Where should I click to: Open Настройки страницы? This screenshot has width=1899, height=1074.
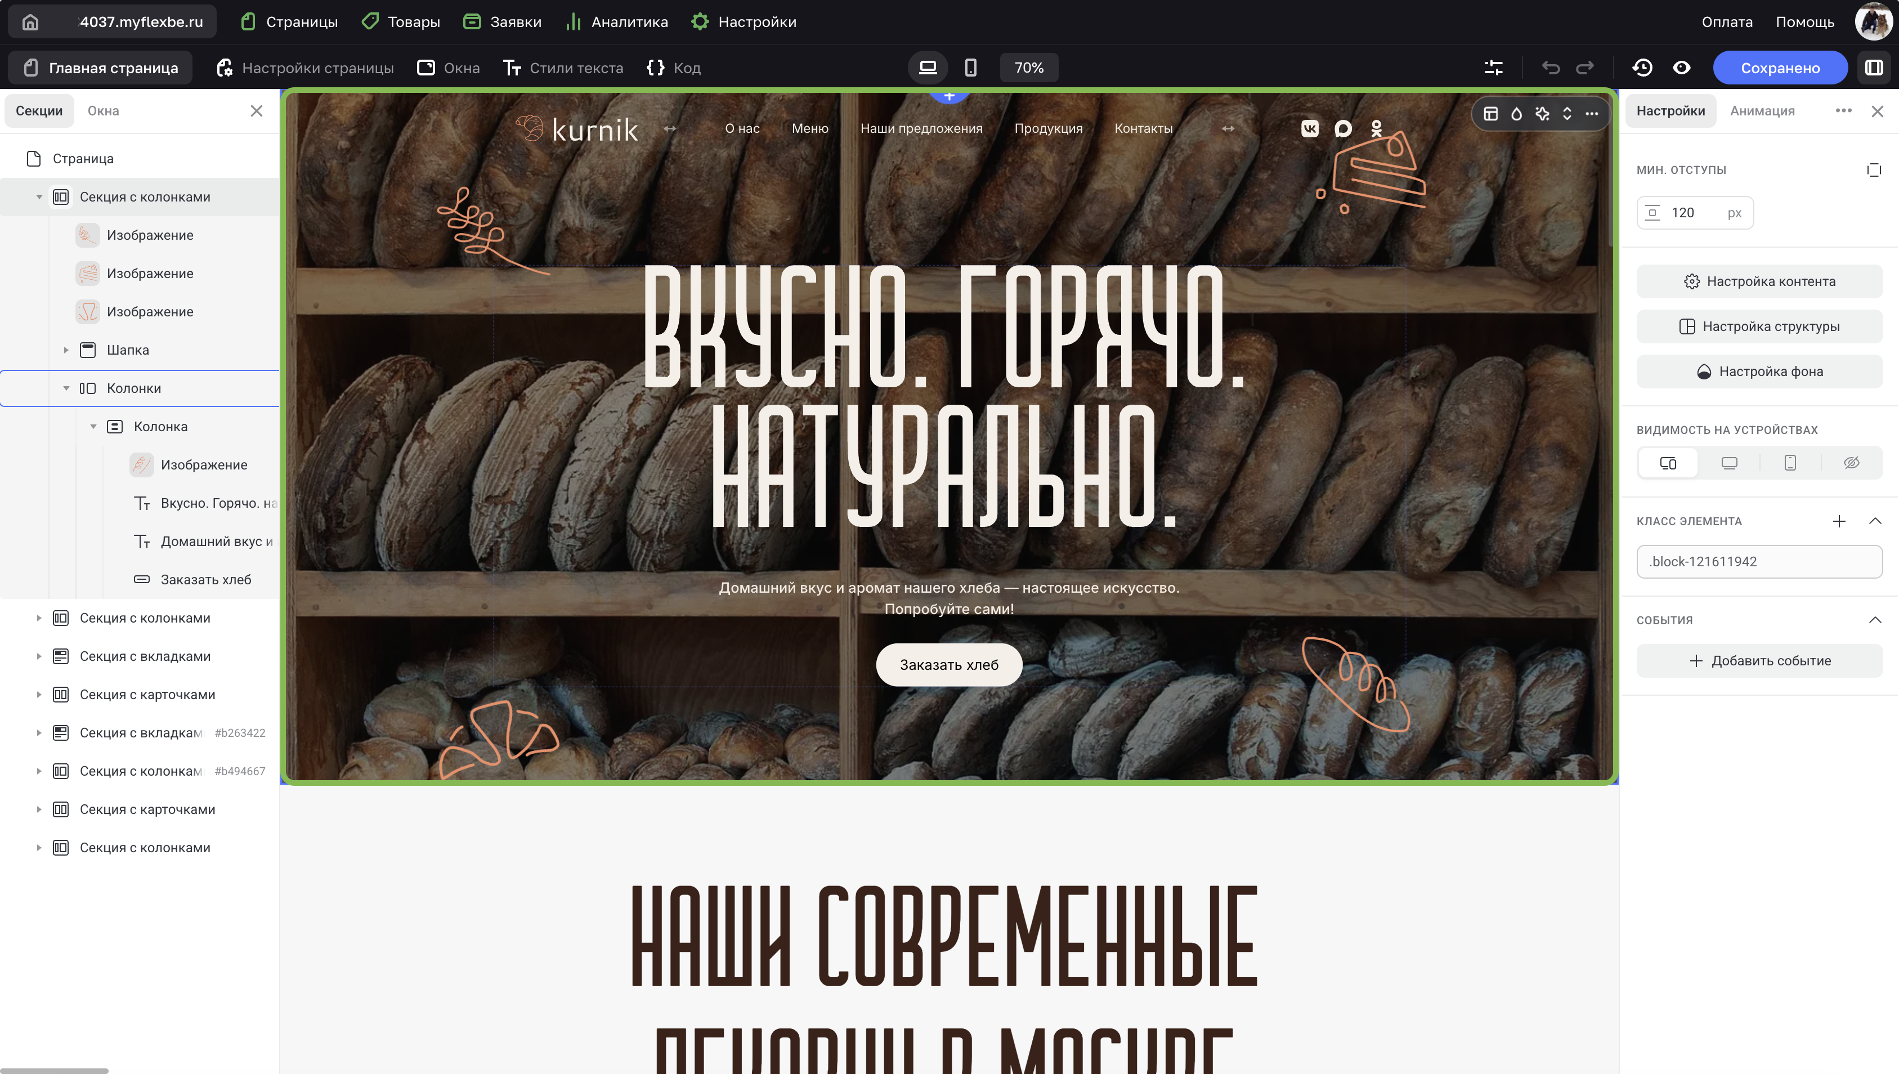(x=305, y=68)
